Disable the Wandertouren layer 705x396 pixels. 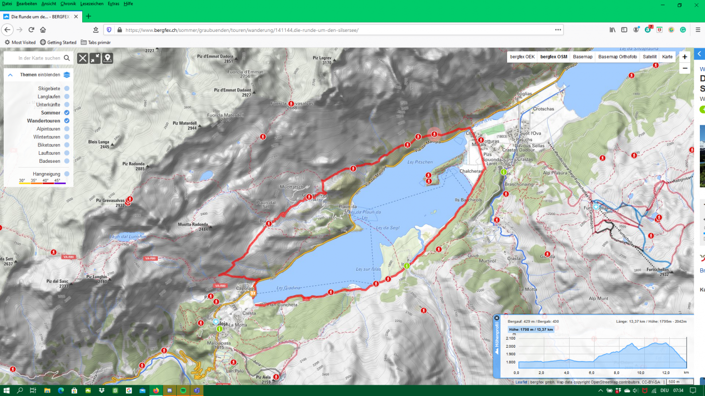67,121
